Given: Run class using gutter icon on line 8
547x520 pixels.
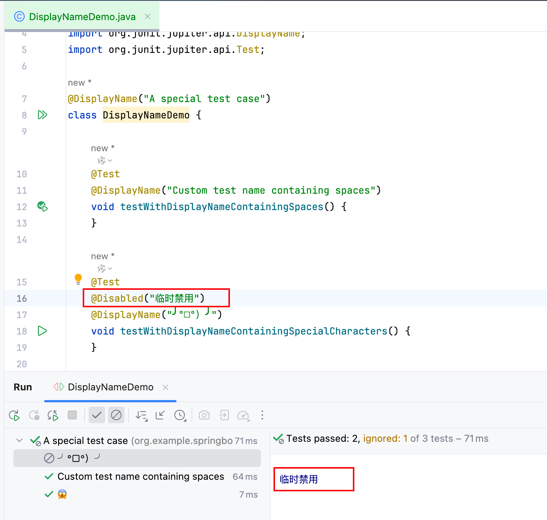Looking at the screenshot, I should (x=42, y=115).
